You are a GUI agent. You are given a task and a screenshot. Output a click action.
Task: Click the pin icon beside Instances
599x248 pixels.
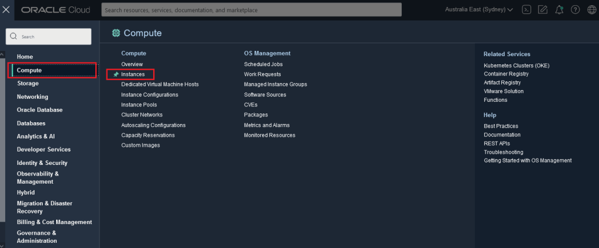click(x=116, y=74)
